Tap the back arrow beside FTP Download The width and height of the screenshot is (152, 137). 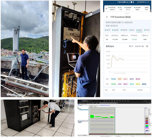(106, 17)
